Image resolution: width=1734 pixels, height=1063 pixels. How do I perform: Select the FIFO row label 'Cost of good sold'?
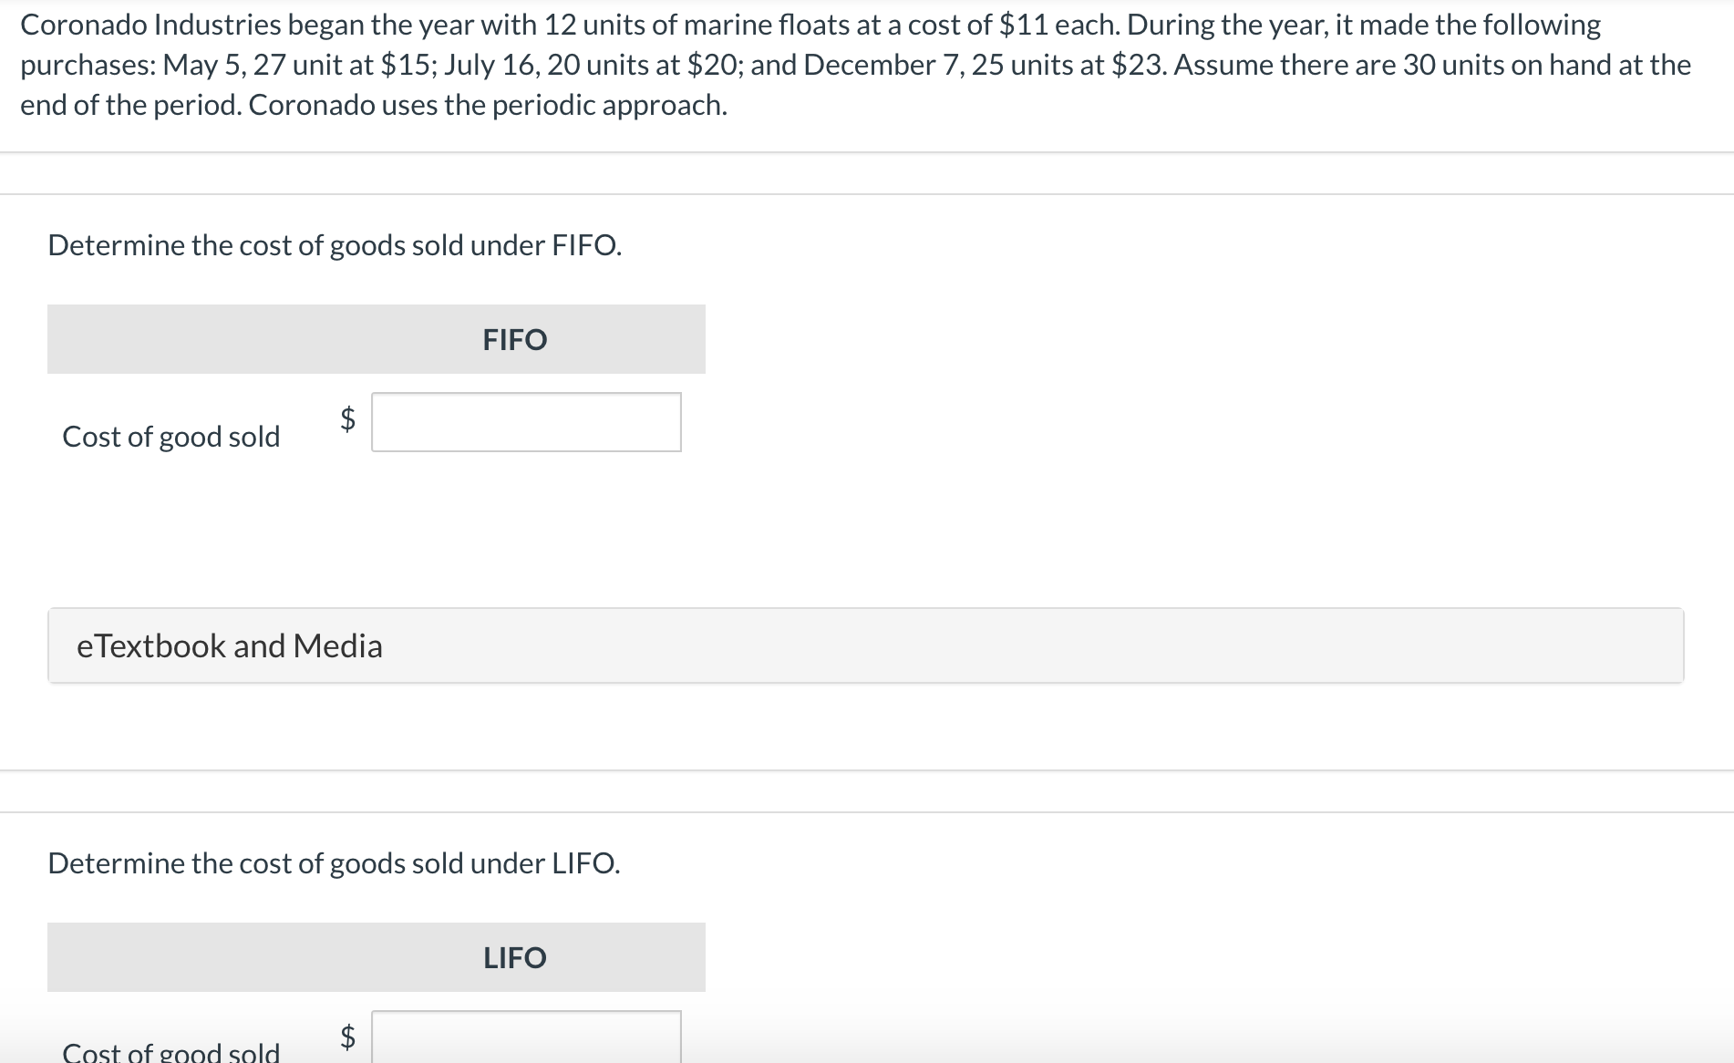click(x=171, y=437)
